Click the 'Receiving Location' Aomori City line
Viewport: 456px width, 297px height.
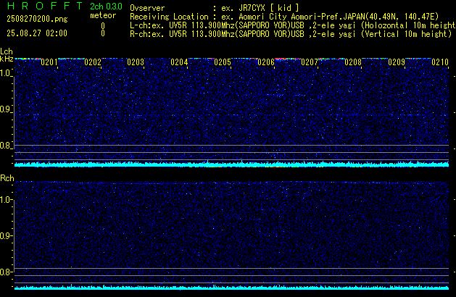[x=284, y=17]
